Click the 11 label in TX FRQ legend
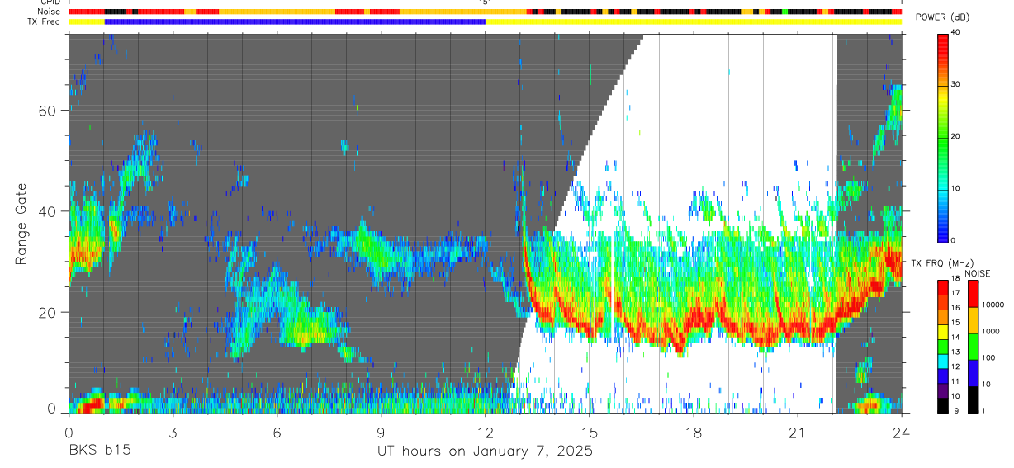This screenshot has height=468, width=1014. [955, 381]
